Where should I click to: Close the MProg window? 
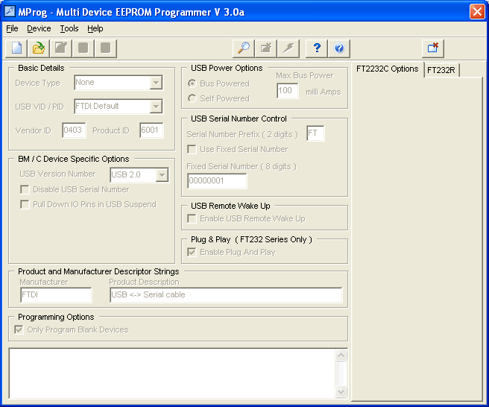[477, 11]
